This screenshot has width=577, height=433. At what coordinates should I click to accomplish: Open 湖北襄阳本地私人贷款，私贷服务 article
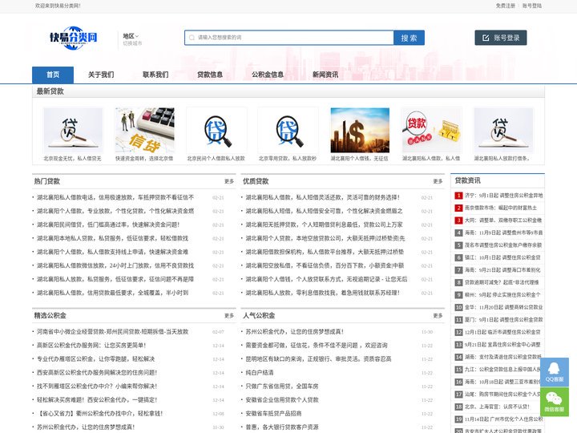tap(113, 238)
